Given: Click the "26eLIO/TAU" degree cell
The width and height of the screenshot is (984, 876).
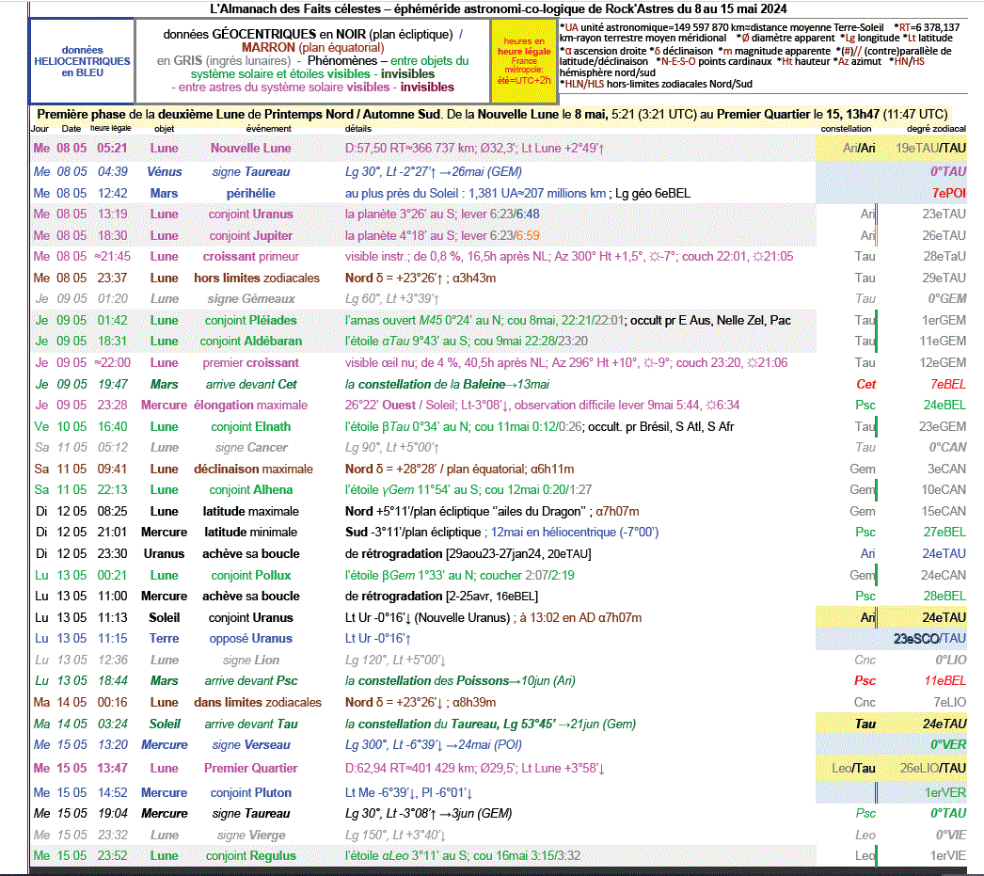Looking at the screenshot, I should [x=933, y=768].
